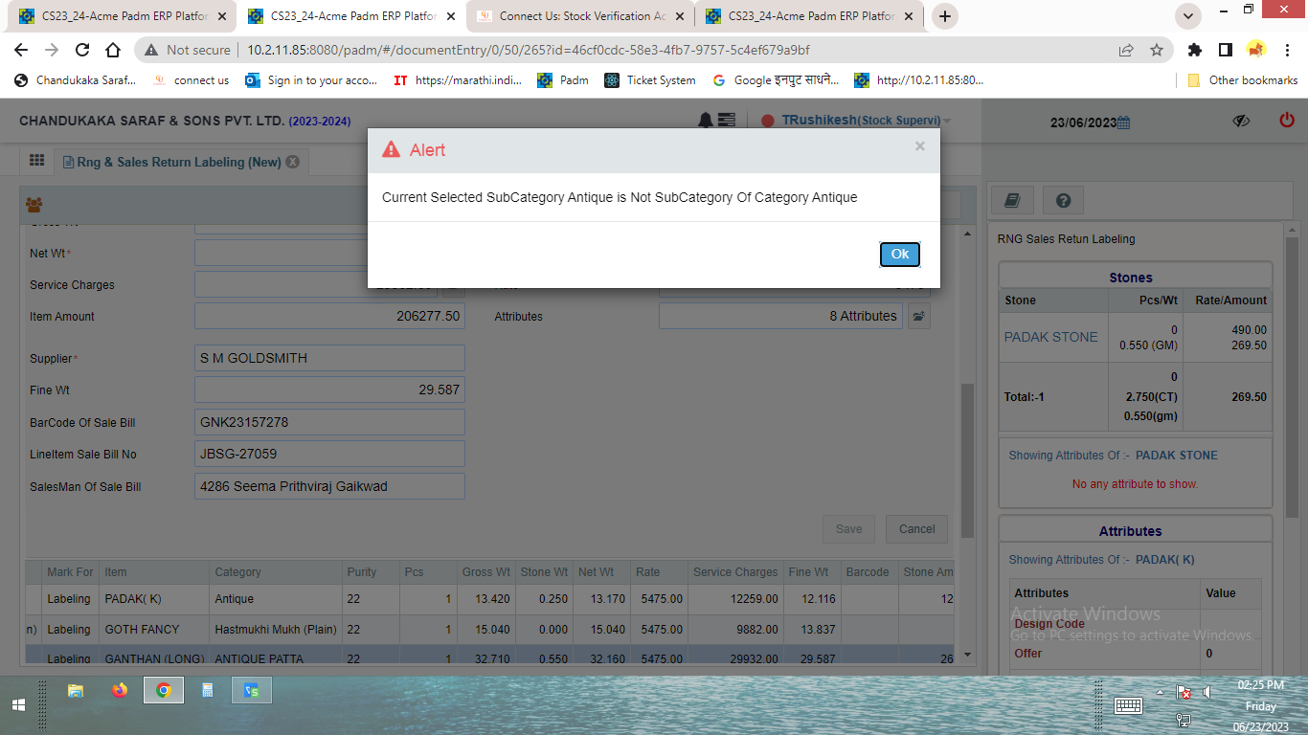This screenshot has height=735, width=1308.
Task: Reload the page with the browser refresh icon
Action: (x=82, y=50)
